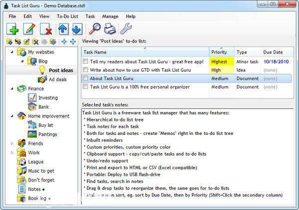Open the To-Do List menu
The width and height of the screenshot is (299, 210).
[x=67, y=16]
